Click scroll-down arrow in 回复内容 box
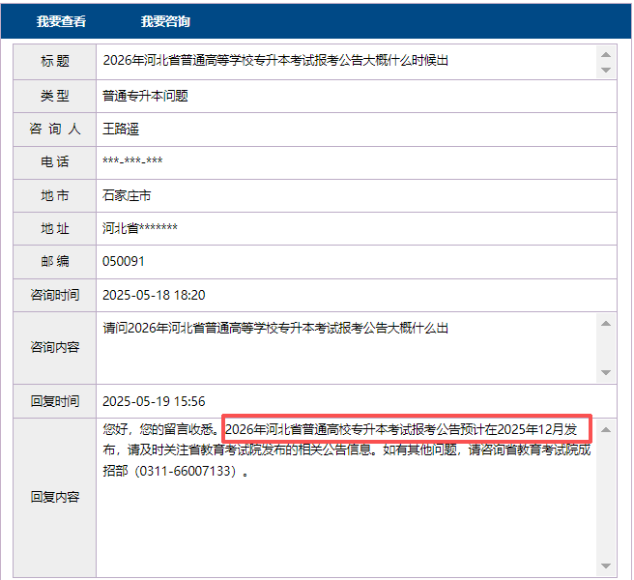 pos(606,566)
